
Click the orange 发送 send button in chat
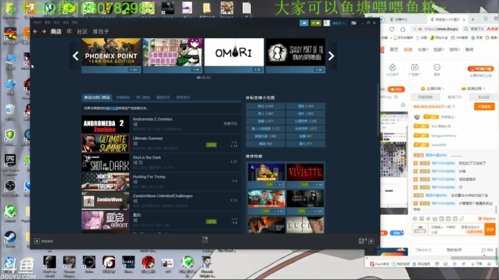point(490,229)
